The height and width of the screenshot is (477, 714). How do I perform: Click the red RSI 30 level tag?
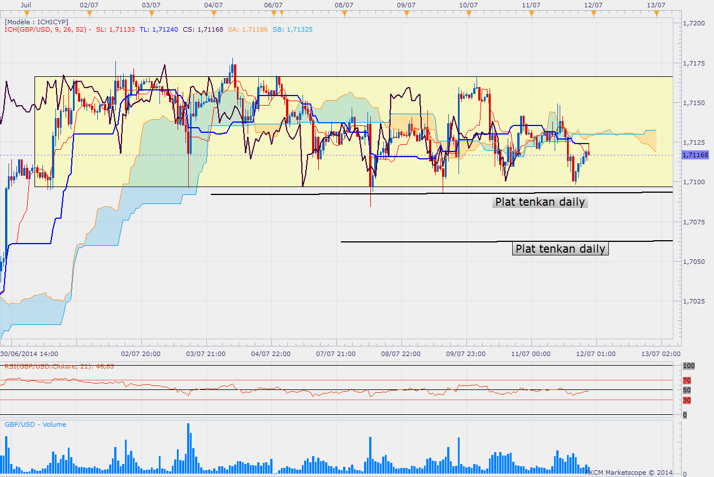687,400
